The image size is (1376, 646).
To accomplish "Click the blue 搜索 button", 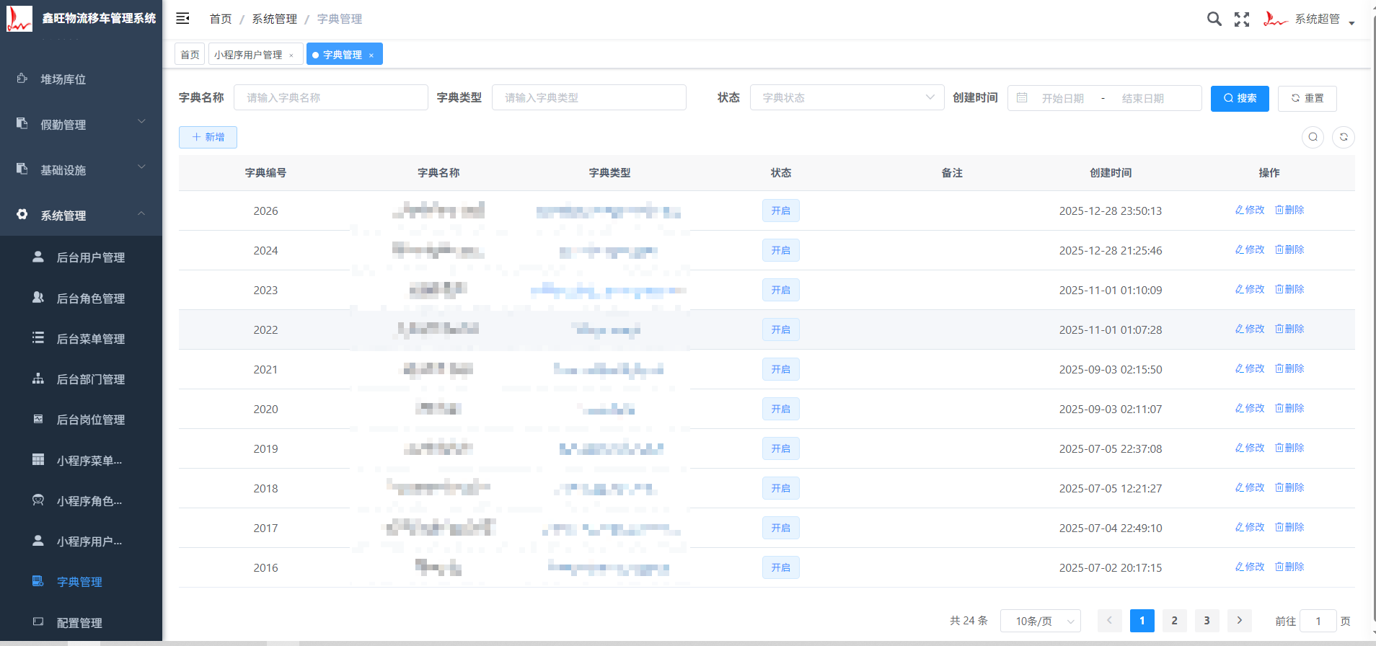I will 1240,98.
